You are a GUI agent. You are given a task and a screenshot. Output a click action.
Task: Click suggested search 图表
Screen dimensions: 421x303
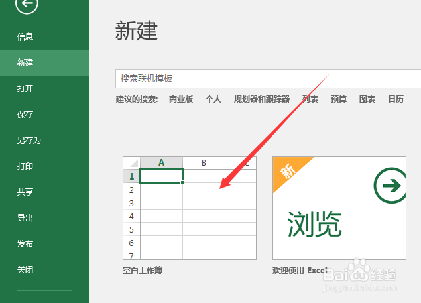click(367, 99)
